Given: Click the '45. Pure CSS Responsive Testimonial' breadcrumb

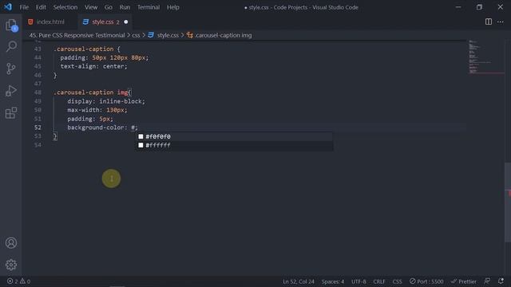Looking at the screenshot, I should point(77,35).
